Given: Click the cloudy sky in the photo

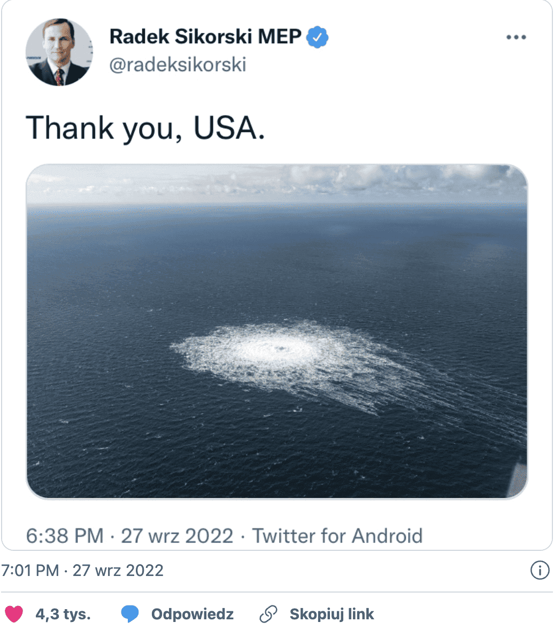Looking at the screenshot, I should (277, 182).
